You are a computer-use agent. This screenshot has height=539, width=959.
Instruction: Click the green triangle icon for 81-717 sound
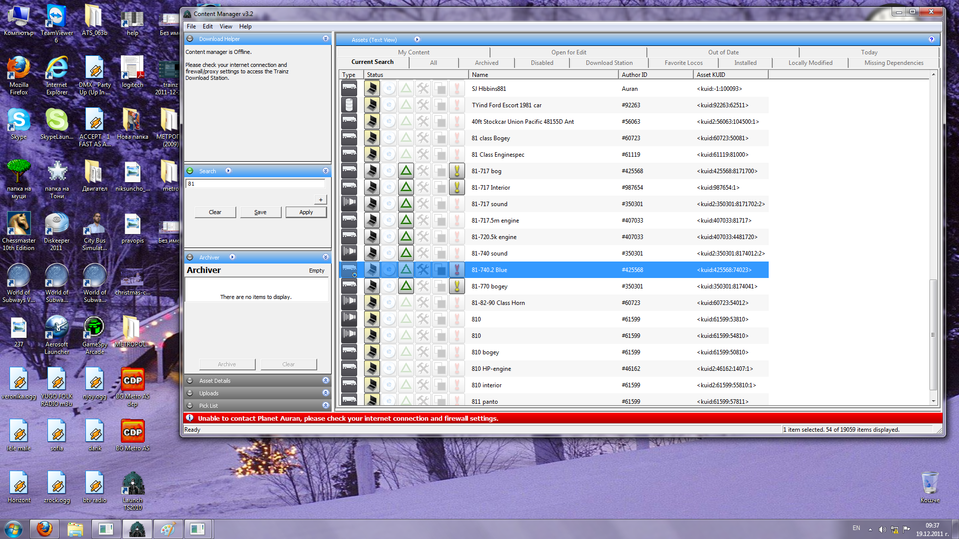[x=406, y=204]
